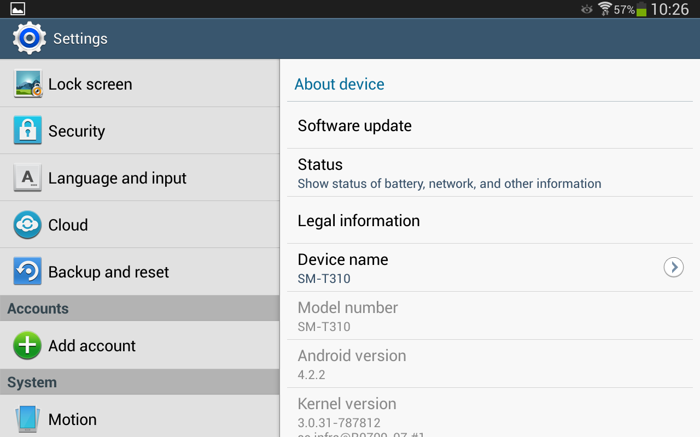Tap the green Add account plus icon
The width and height of the screenshot is (700, 437).
tap(28, 345)
